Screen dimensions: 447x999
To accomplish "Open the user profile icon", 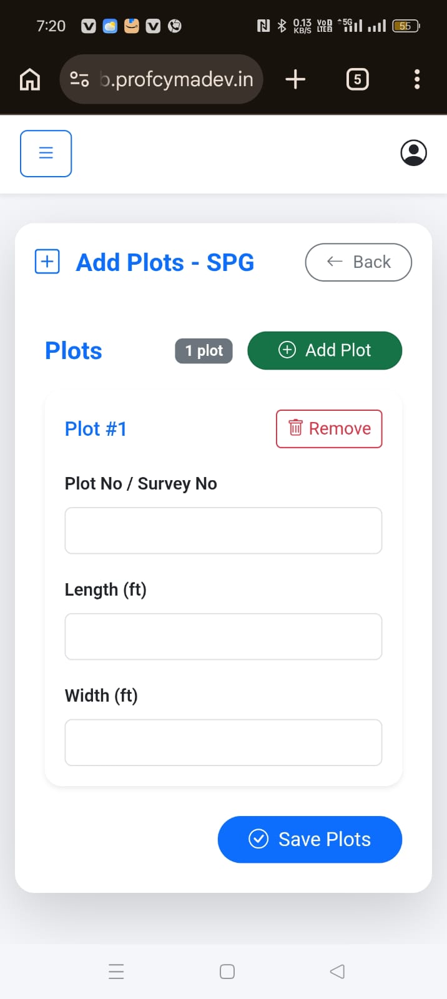I will click(413, 153).
